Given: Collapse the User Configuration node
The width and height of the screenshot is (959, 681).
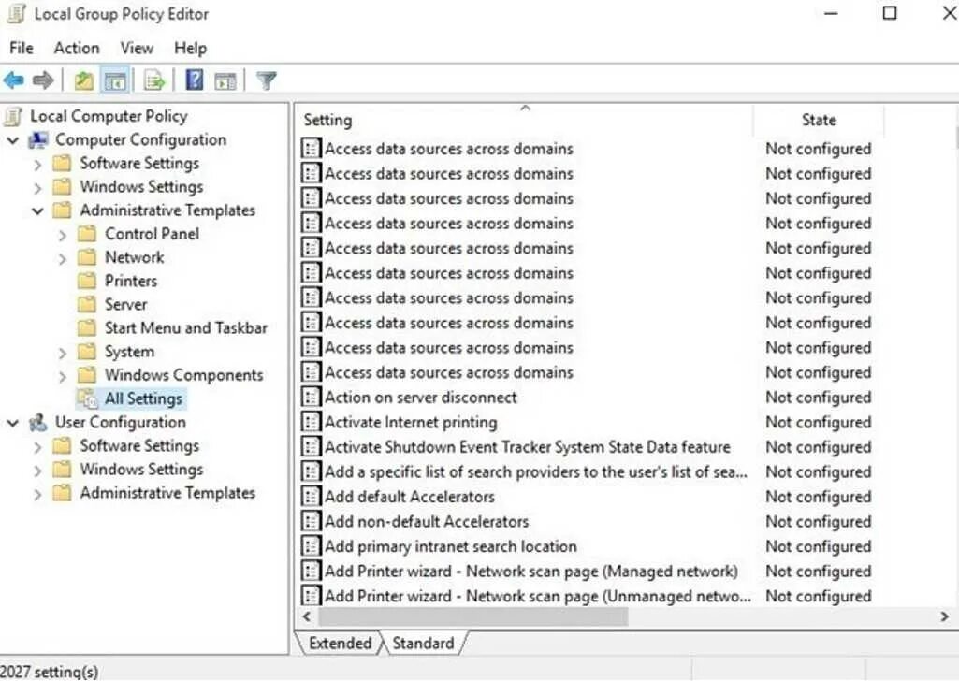Looking at the screenshot, I should click(13, 423).
